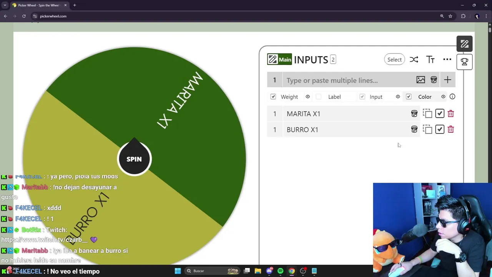Click the twitch.tv/czarb__ link in chat
The width and height of the screenshot is (492, 277).
coord(45,240)
